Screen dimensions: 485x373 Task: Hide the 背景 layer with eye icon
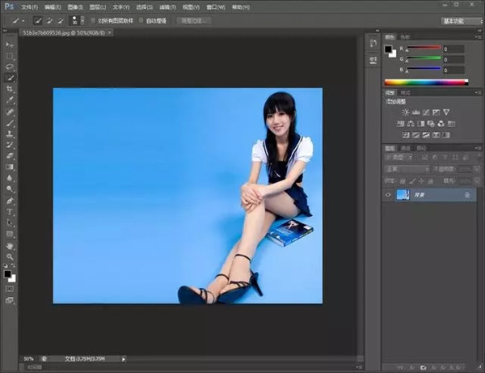tap(389, 195)
